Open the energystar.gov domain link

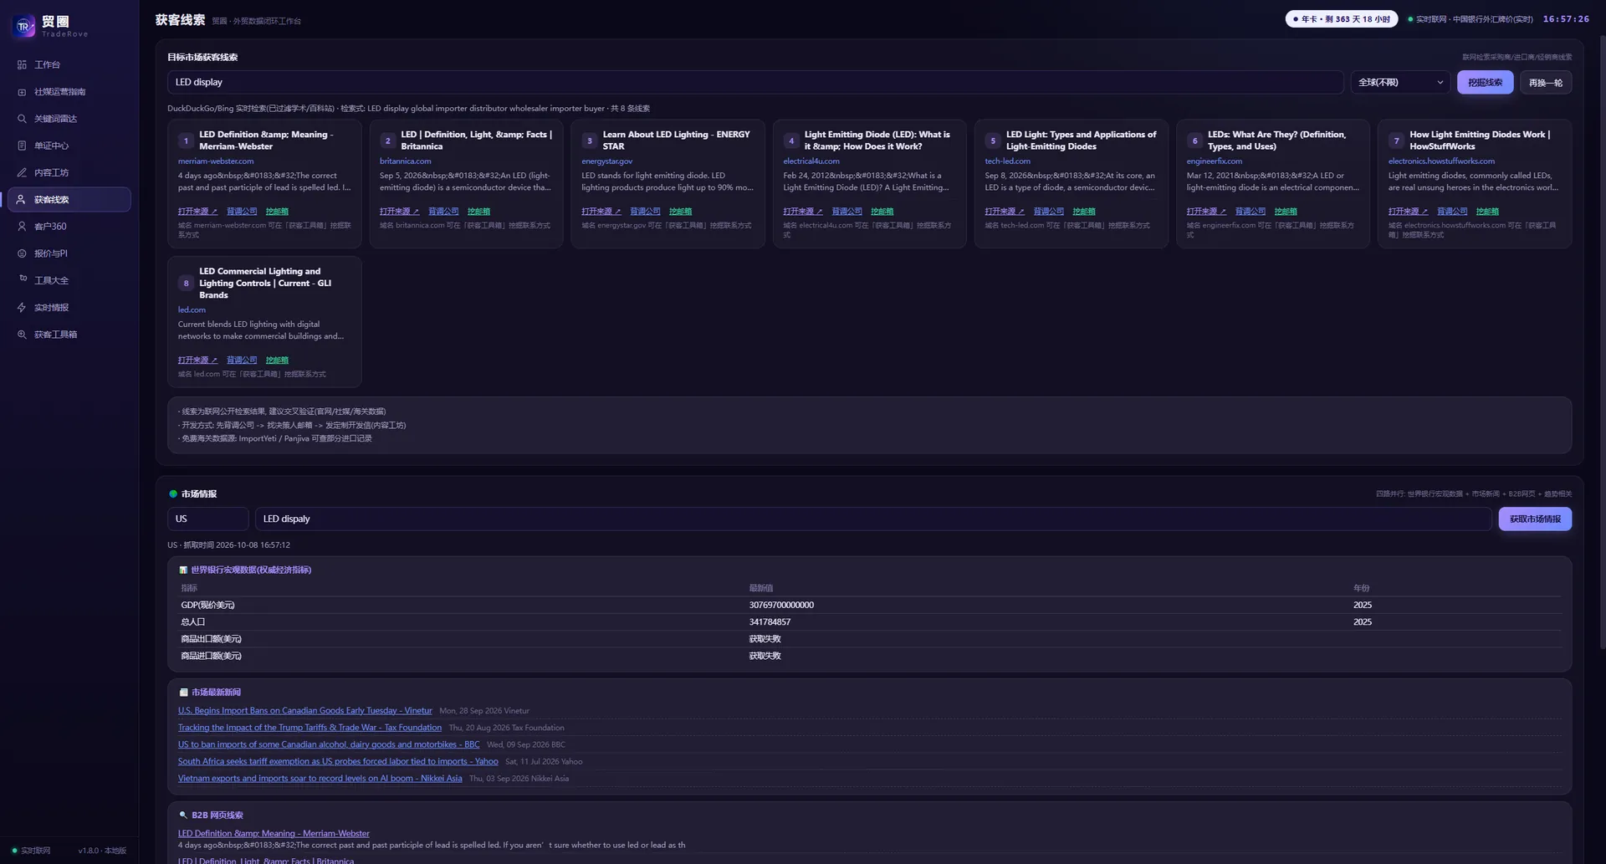click(x=606, y=161)
